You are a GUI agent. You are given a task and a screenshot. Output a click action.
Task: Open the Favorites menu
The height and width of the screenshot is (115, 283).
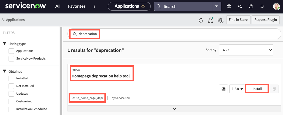point(77,6)
